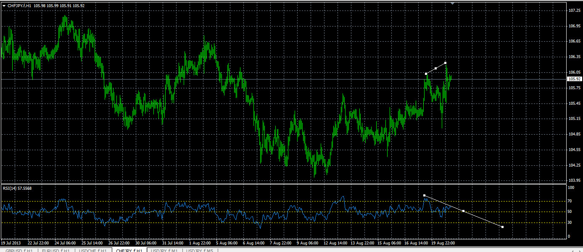Click the 106.95 price scale label
The height and width of the screenshot is (252, 583).
click(x=574, y=26)
